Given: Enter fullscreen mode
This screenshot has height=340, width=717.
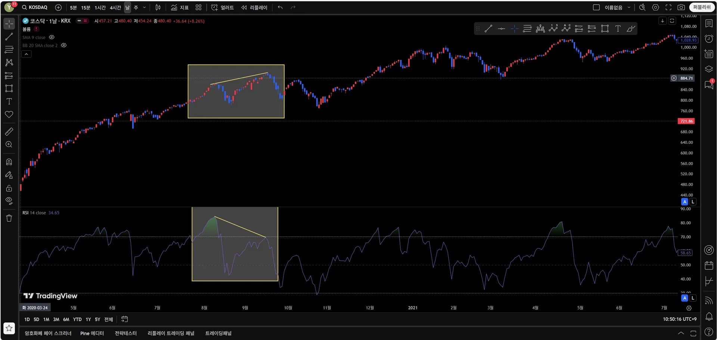Looking at the screenshot, I should point(668,7).
